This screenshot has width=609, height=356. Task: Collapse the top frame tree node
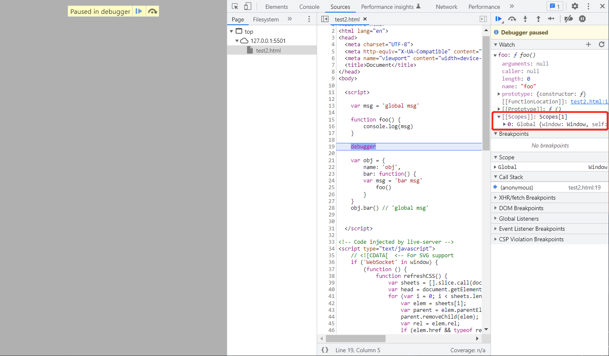231,32
